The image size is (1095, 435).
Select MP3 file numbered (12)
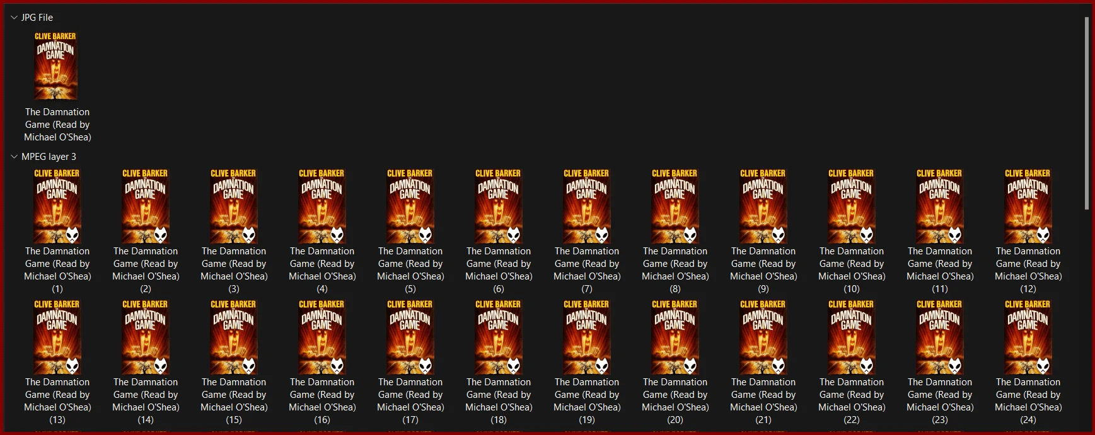1028,231
